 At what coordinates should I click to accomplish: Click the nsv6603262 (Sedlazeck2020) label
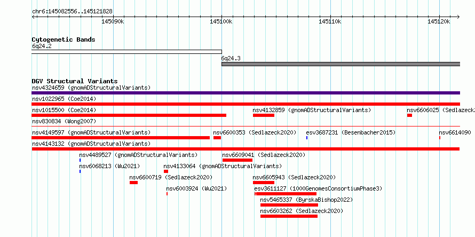click(x=302, y=211)
